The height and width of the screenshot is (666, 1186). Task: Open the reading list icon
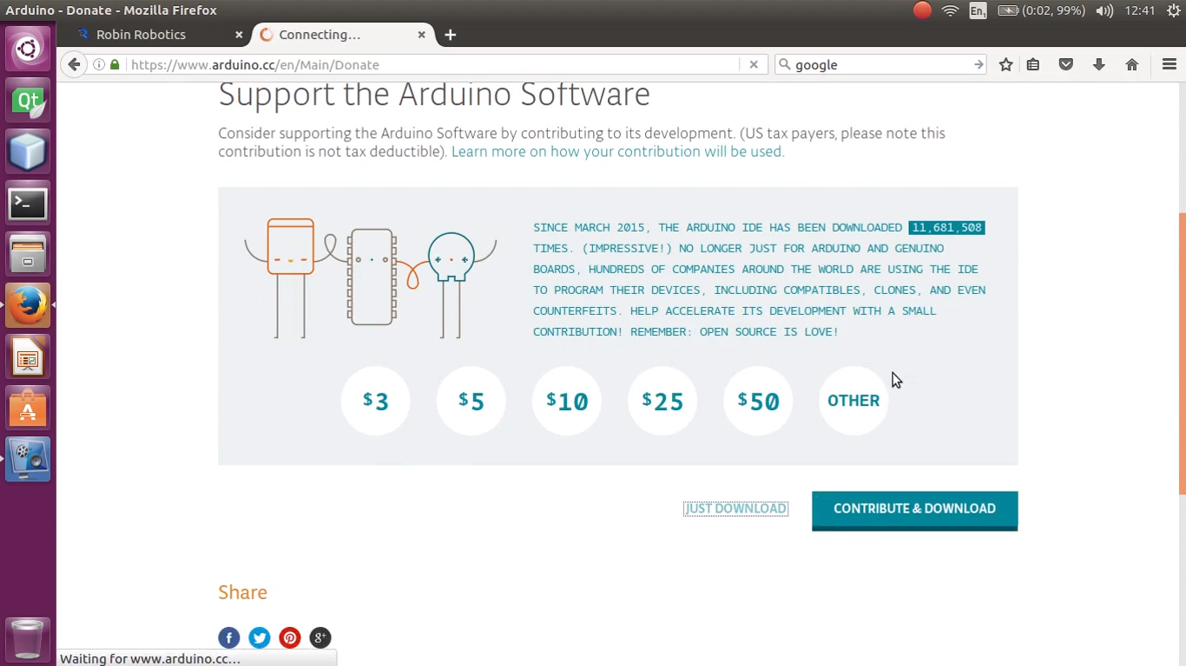point(1033,64)
